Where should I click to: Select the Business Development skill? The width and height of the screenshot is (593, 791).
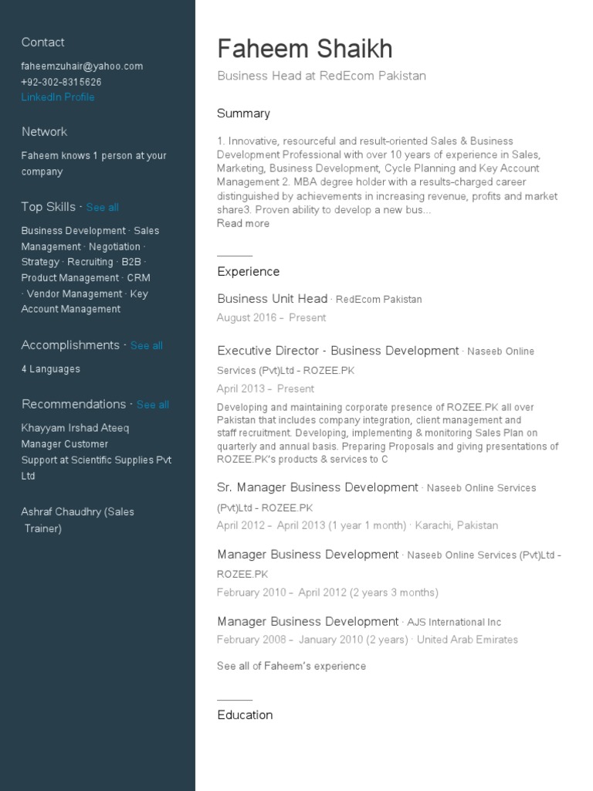[73, 231]
